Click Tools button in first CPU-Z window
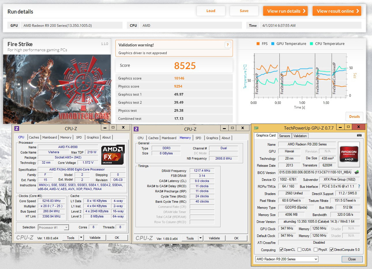This screenshot has height=269, width=372. tap(71, 238)
